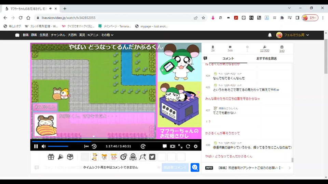Expand the その他 dropdown
This screenshot has width=328, height=184.
pos(107,35)
